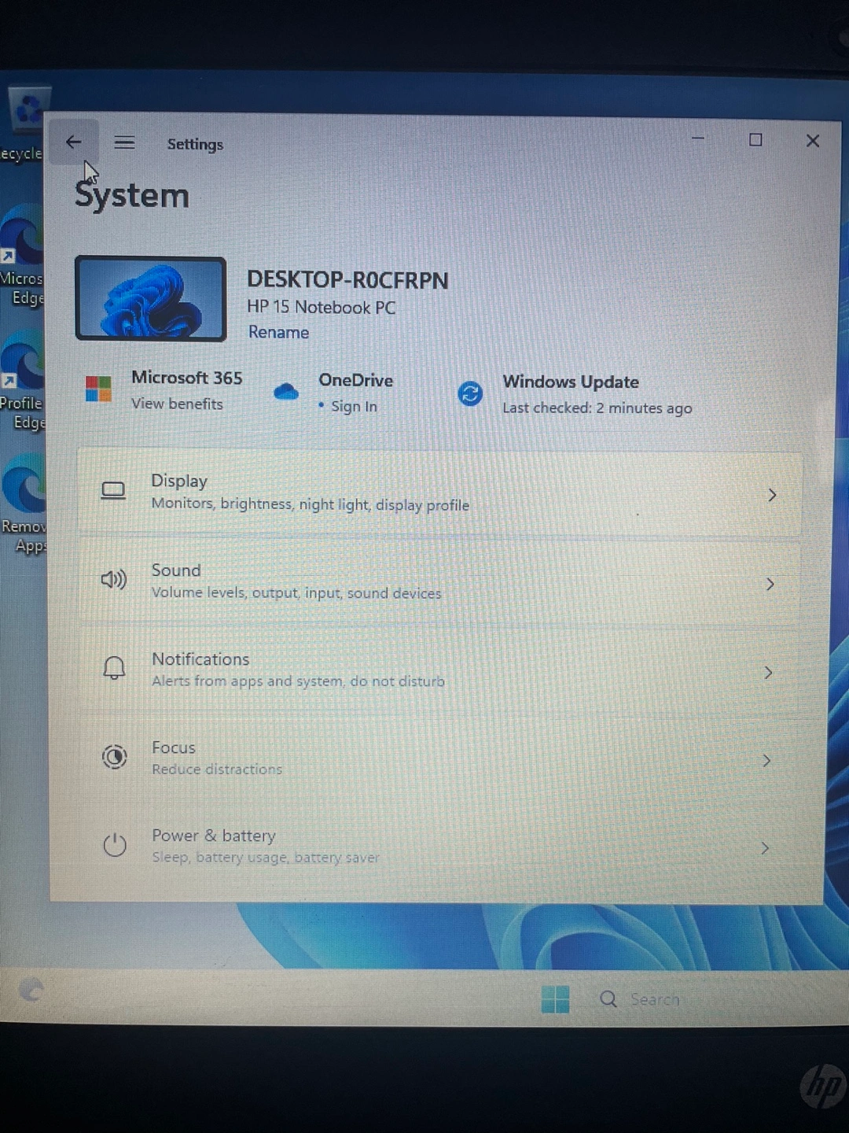Expand the Focus row chevron
Screen dimensions: 849x1133
pyautogui.click(x=766, y=761)
